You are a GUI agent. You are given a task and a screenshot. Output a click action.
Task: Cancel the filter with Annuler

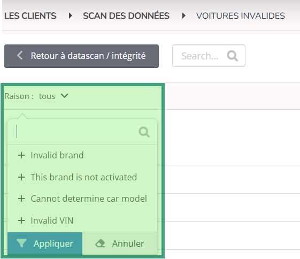click(x=120, y=243)
